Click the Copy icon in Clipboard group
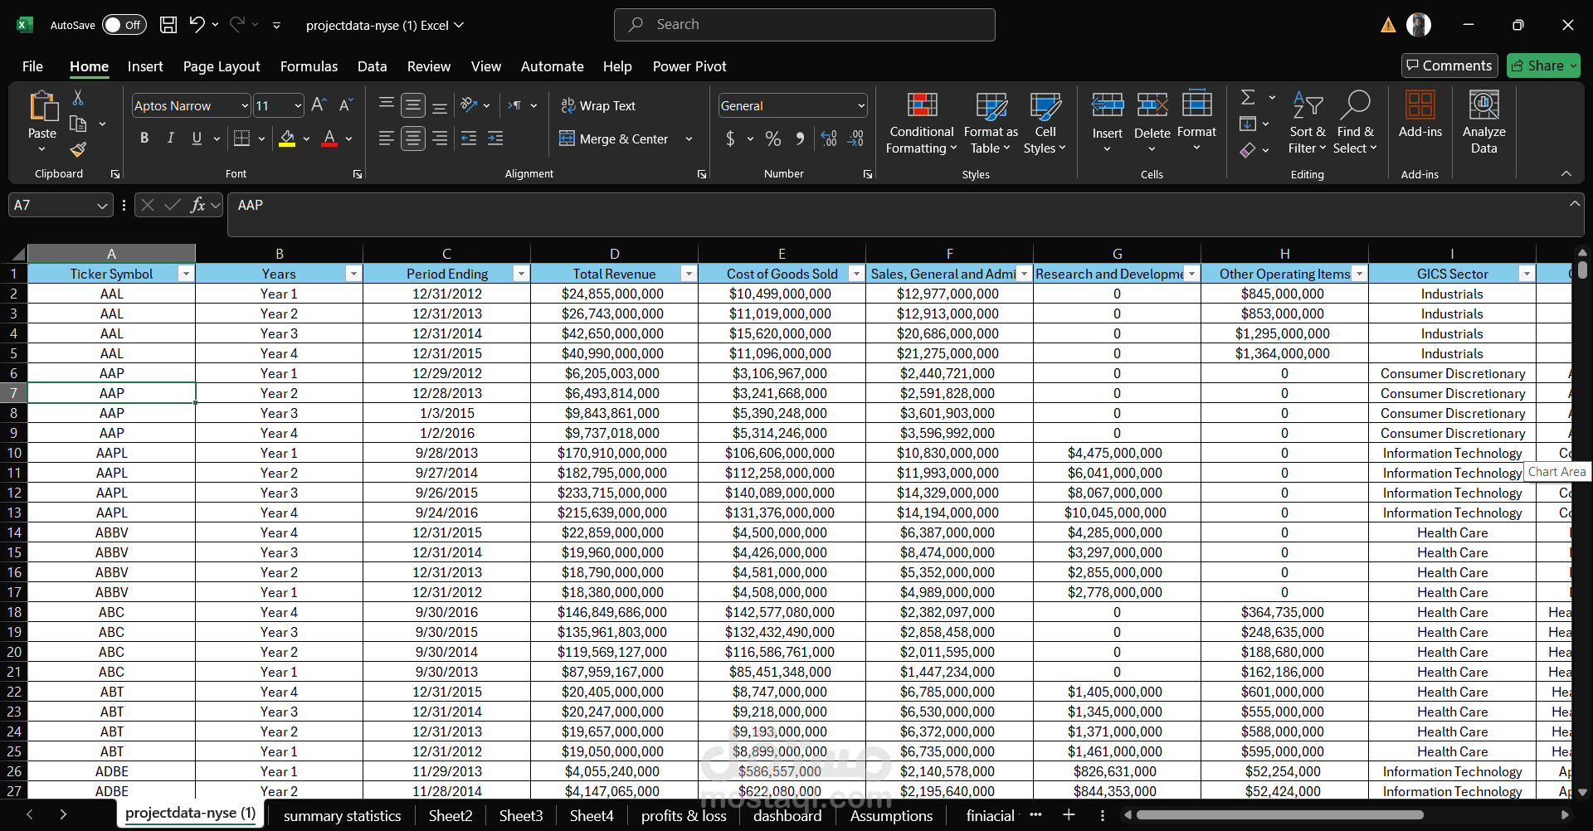This screenshot has width=1593, height=831. click(x=78, y=124)
